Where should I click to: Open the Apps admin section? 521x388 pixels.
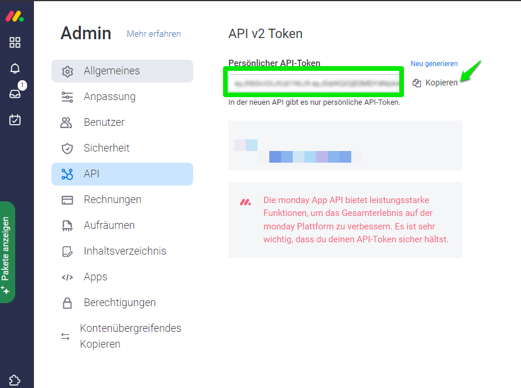point(122,277)
